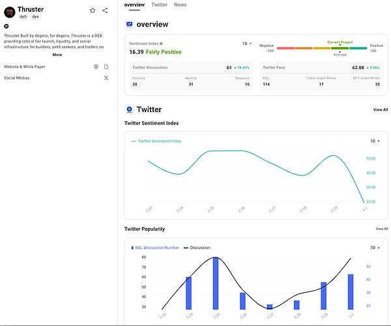Open the X social media icon
The width and height of the screenshot is (391, 326).
106,78
